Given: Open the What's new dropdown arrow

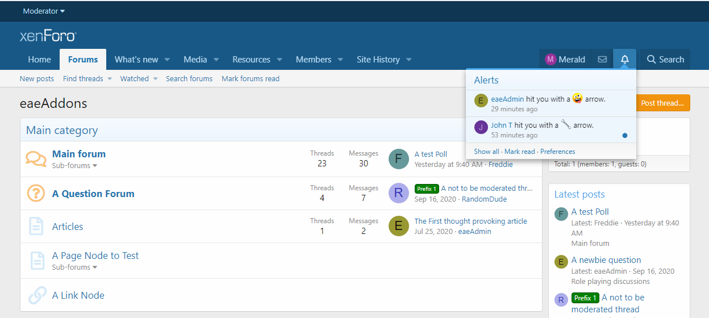Looking at the screenshot, I should click(168, 60).
